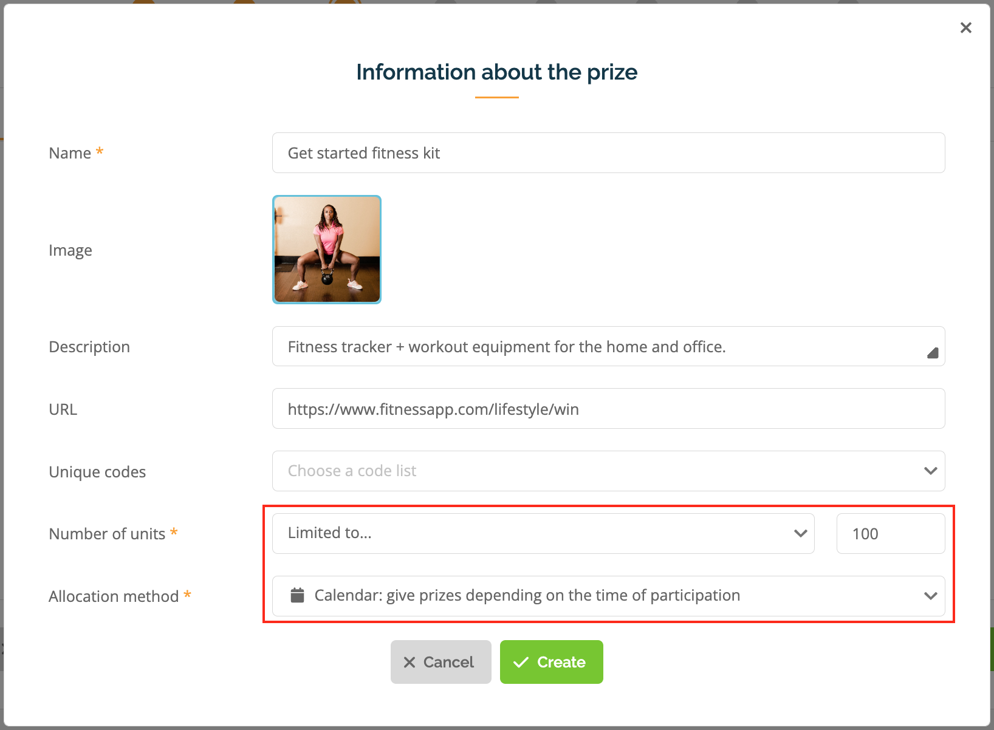
Task: Click the calendar icon in Allocation method
Action: pyautogui.click(x=297, y=595)
